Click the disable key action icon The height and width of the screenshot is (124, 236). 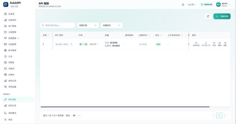[214, 44]
